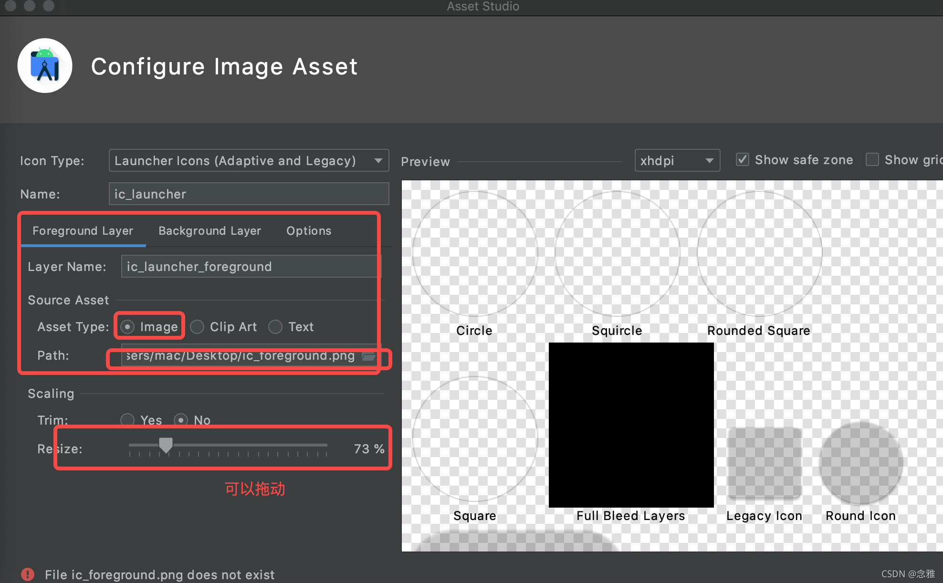This screenshot has height=583, width=943.
Task: Click the Asset Studio window title
Action: pos(483,7)
